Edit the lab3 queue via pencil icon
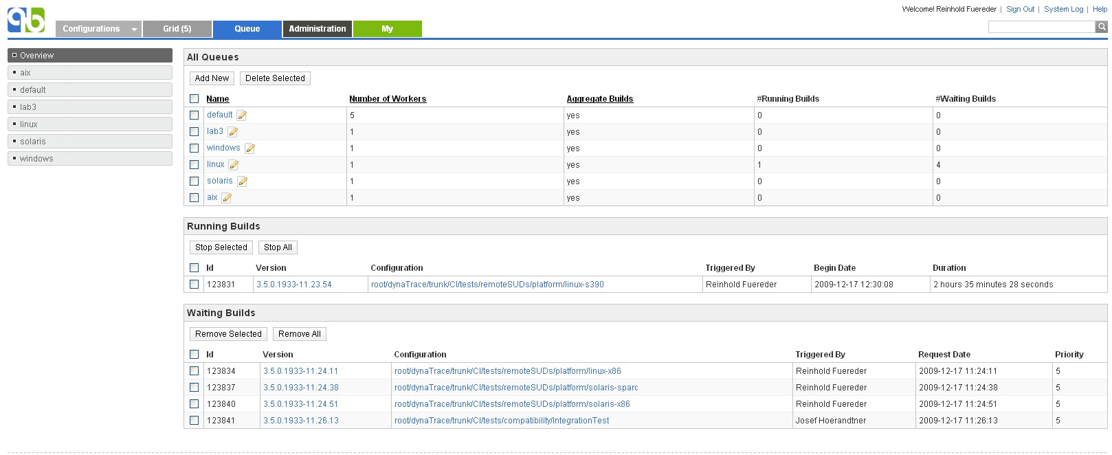 click(x=233, y=132)
